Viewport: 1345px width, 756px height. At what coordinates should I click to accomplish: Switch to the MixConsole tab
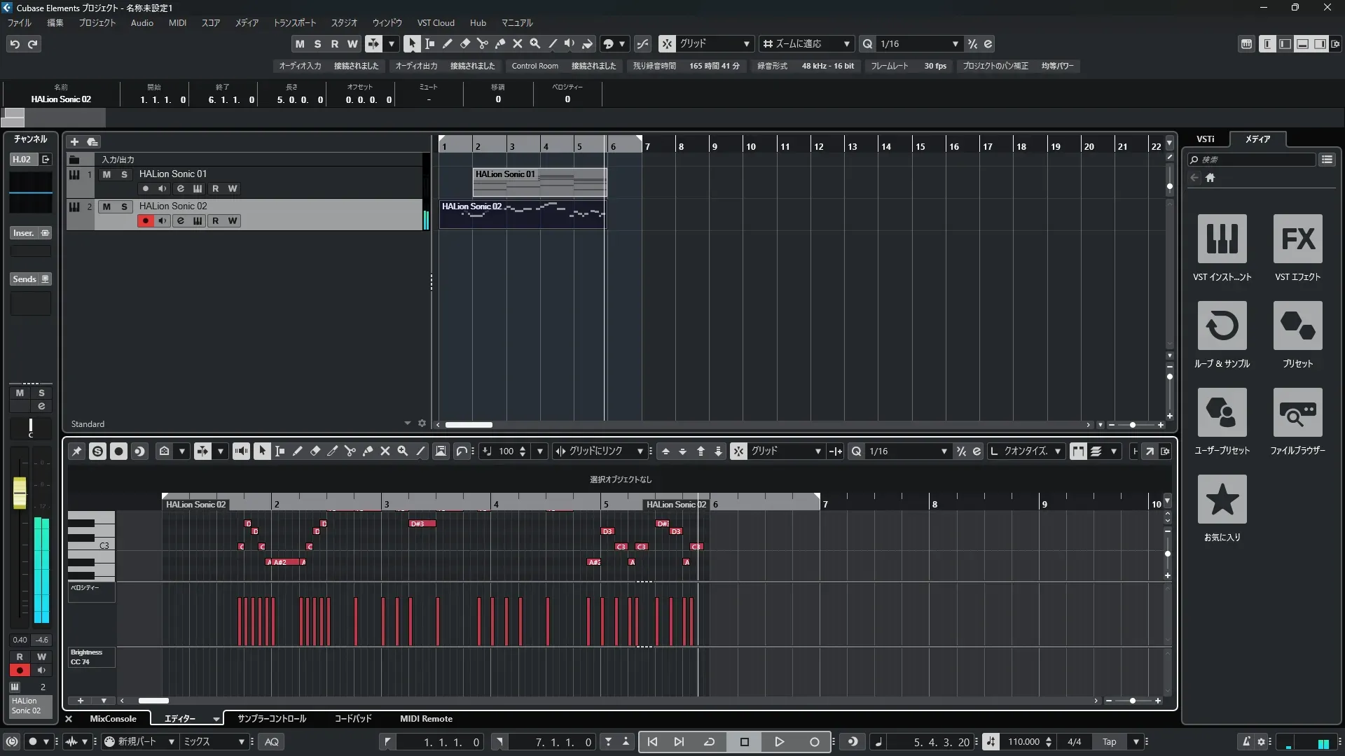point(113,718)
